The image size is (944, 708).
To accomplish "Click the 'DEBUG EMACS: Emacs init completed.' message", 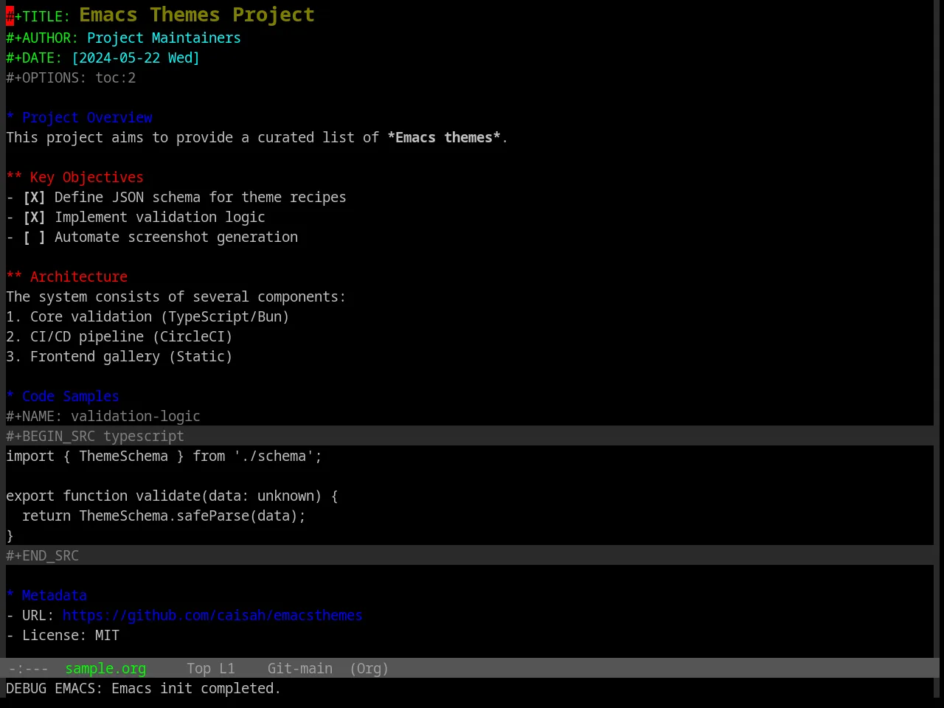I will click(x=143, y=689).
